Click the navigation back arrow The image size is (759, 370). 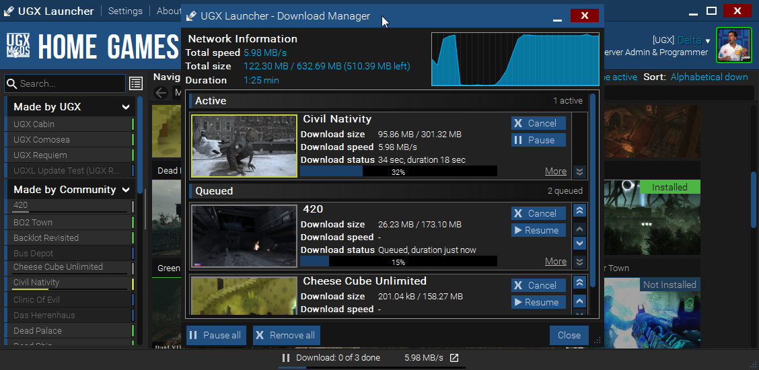[x=161, y=93]
